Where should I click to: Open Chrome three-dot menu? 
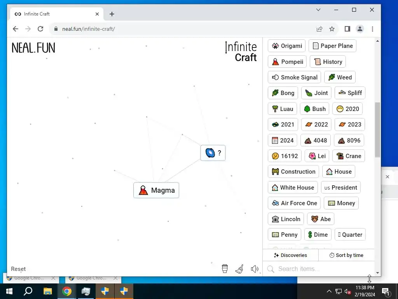click(372, 29)
